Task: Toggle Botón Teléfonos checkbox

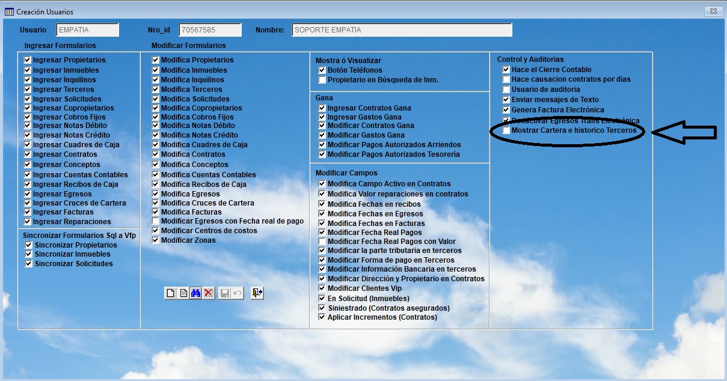Action: click(322, 70)
